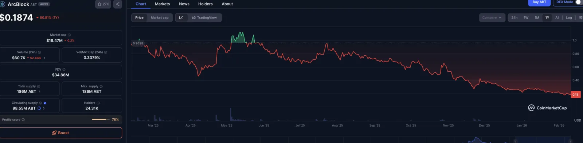Switch chart to Price view
Viewport: 583px width, 143px height.
click(x=139, y=17)
